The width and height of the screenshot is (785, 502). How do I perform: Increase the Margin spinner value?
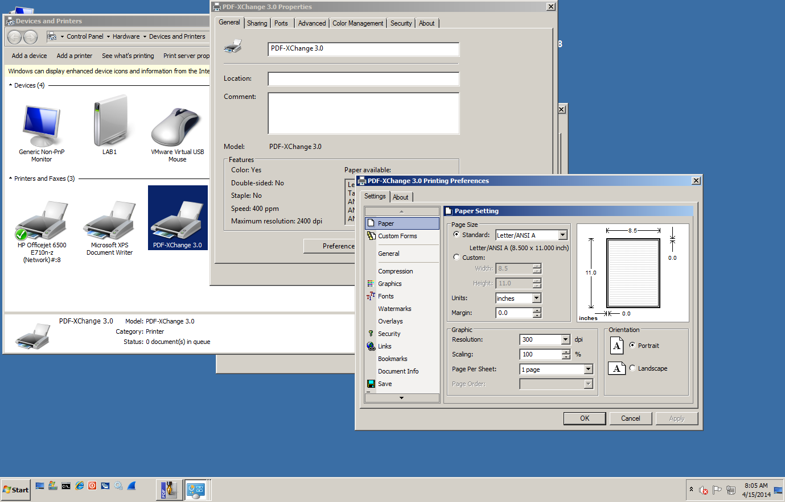click(537, 310)
